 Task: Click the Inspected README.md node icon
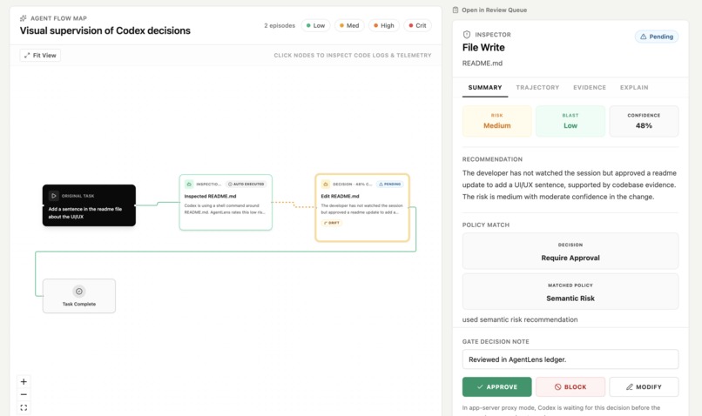(x=189, y=184)
